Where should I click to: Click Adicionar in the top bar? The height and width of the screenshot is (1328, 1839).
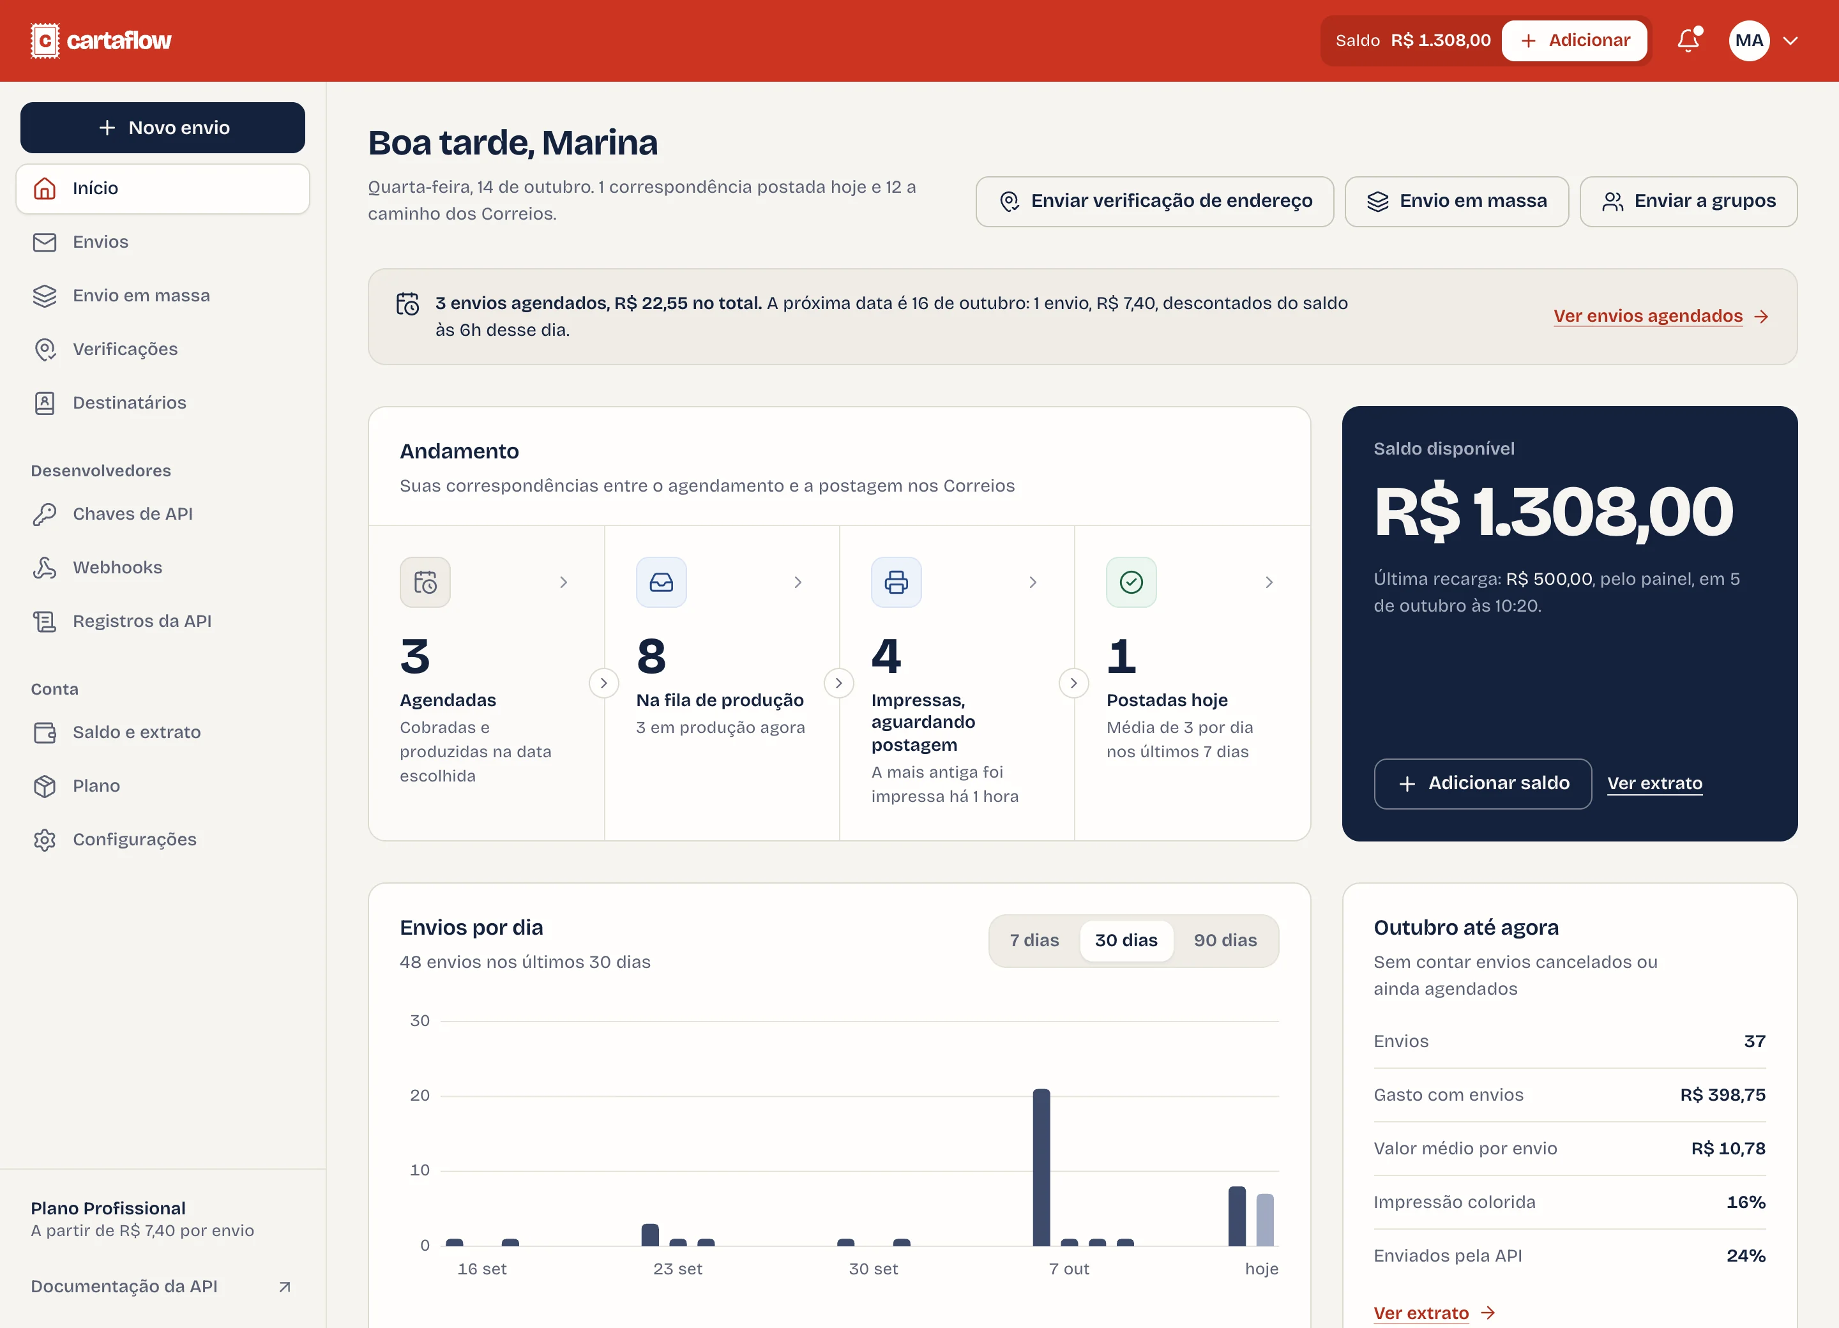pos(1574,40)
